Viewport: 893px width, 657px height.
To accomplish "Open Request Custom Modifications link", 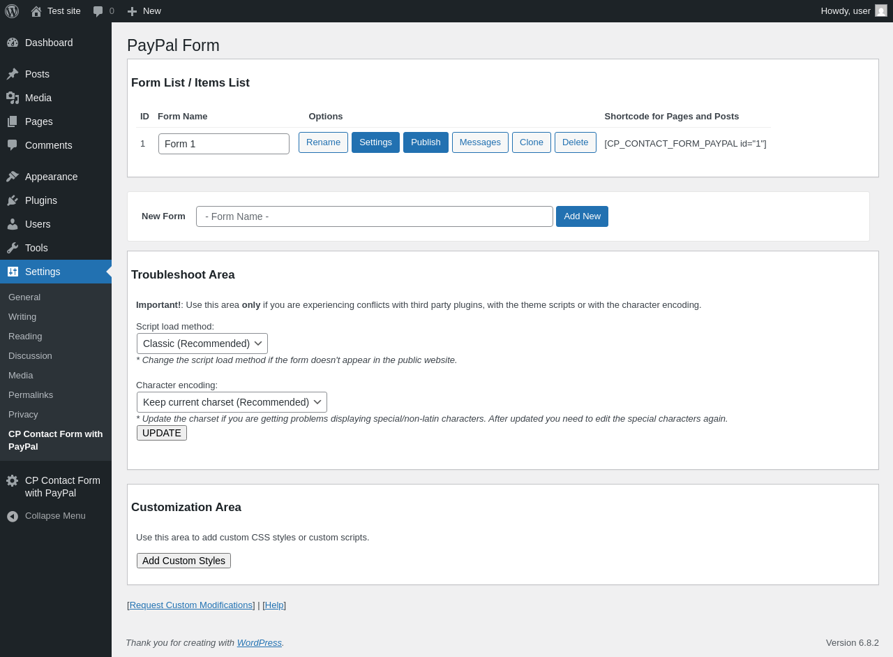I will (x=191, y=605).
